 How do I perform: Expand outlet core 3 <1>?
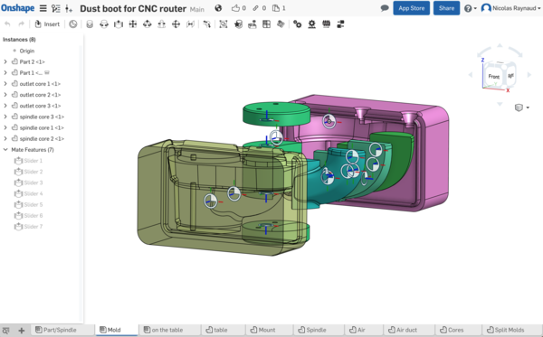click(5, 106)
